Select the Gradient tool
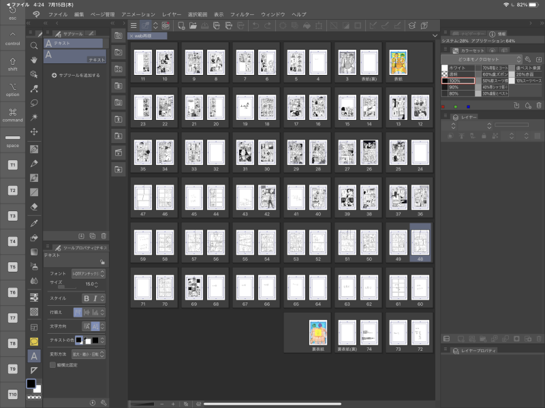This screenshot has height=408, width=545. [x=33, y=252]
